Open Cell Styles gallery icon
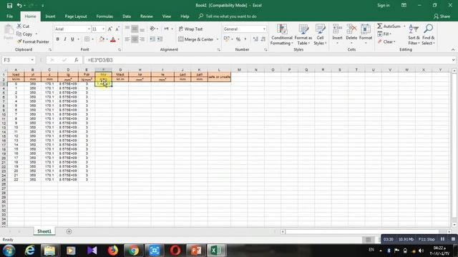Image resolution: width=458 pixels, height=257 pixels. pos(320,29)
